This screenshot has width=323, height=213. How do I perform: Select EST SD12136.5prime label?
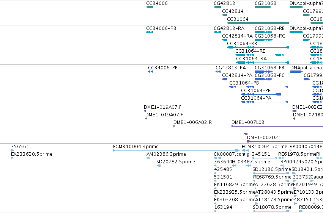pos(272,170)
